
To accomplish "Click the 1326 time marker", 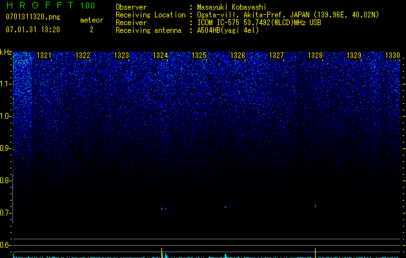I will click(x=238, y=55).
